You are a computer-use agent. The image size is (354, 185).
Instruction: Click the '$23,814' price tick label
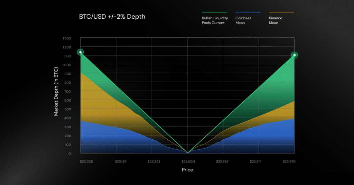(255, 161)
